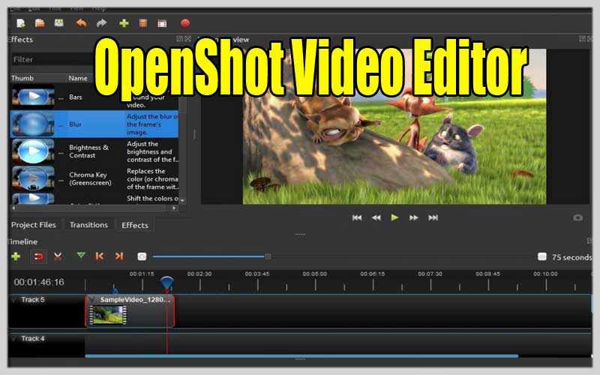
Task: Select the Brightness & Contrast effect
Action: [x=94, y=151]
